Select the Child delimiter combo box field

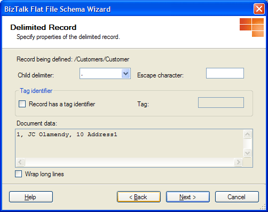pos(105,73)
